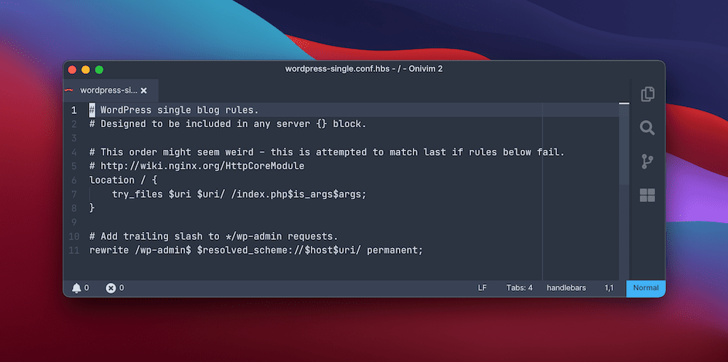Click the '# WordPress single blog rules.' line
This screenshot has height=362, width=728.
(174, 110)
